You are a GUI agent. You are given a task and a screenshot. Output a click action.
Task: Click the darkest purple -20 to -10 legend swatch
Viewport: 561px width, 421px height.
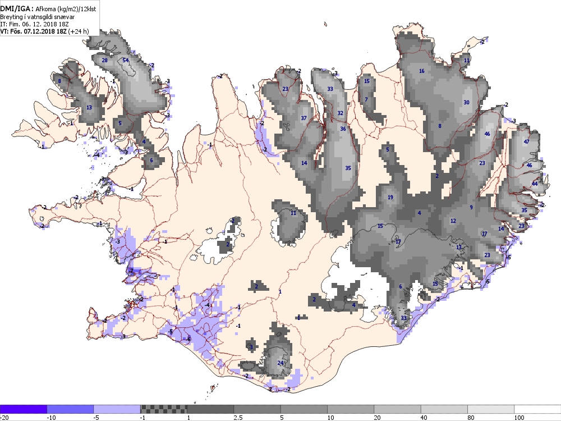point(24,409)
